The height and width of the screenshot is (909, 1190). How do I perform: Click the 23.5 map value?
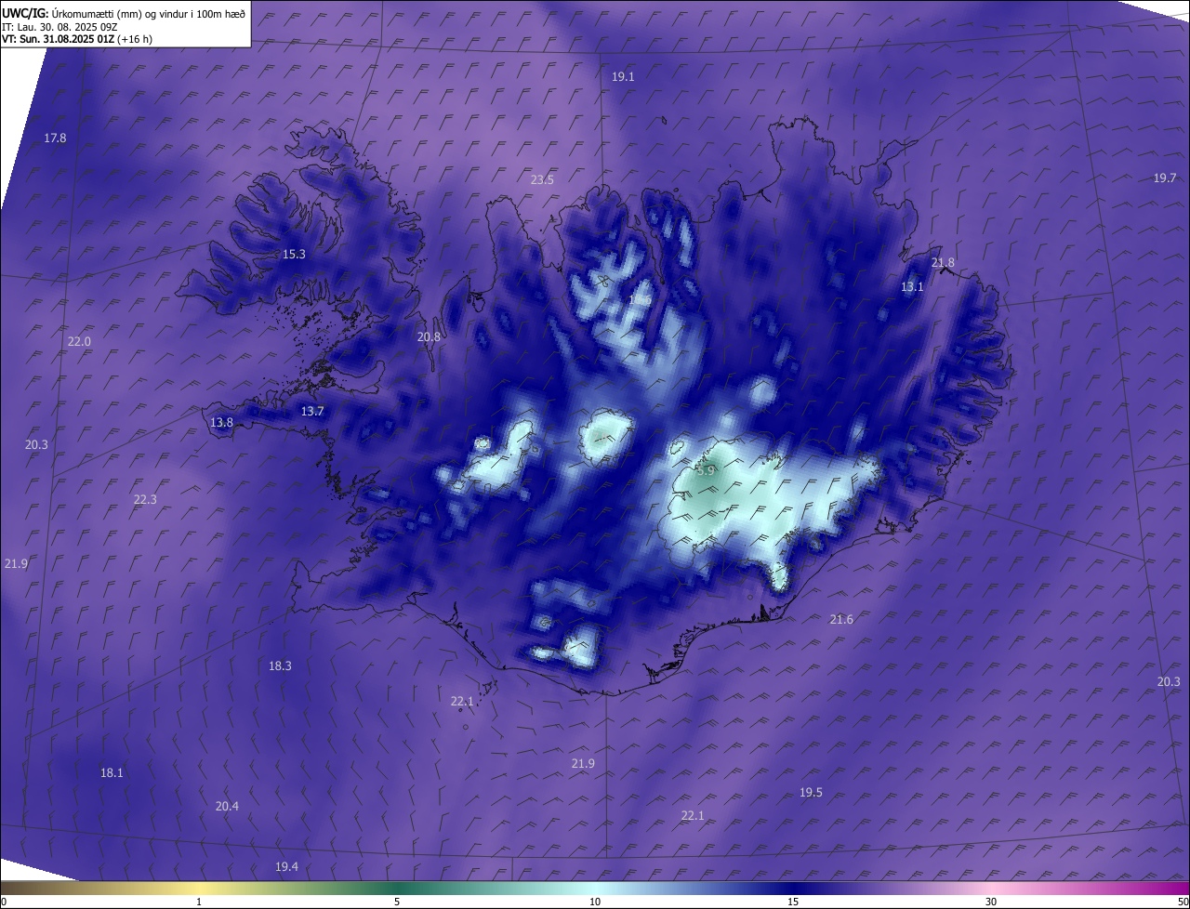click(x=542, y=180)
